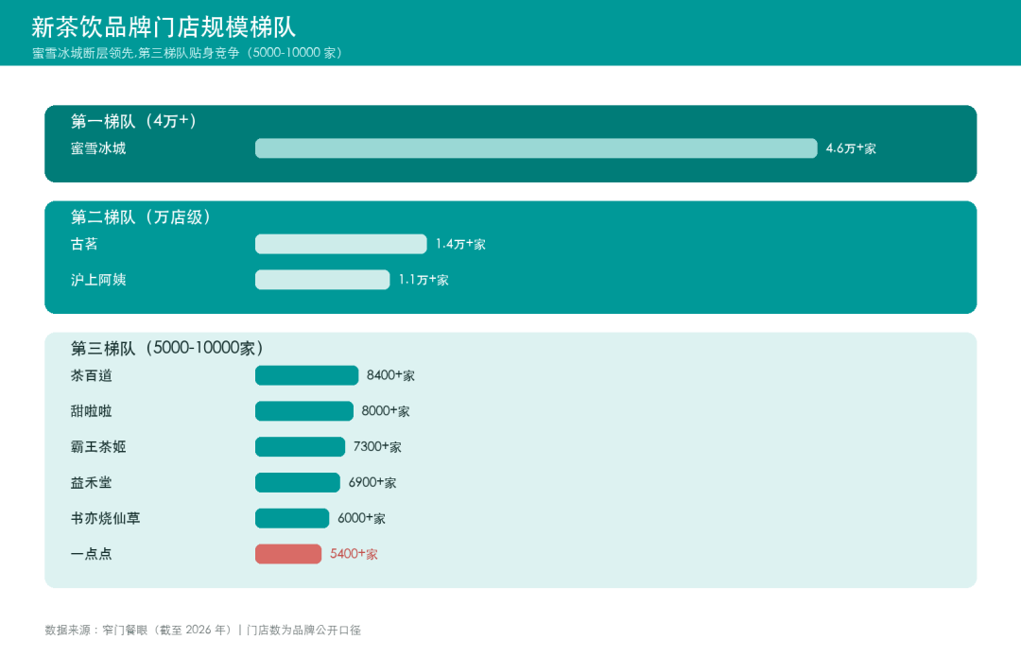Image resolution: width=1021 pixels, height=657 pixels.
Task: Click the 8400+家 value
Action: click(x=390, y=375)
